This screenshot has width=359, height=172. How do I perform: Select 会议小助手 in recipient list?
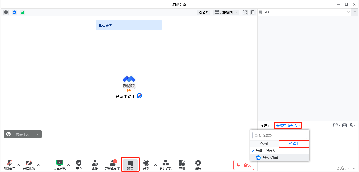click(x=280, y=158)
